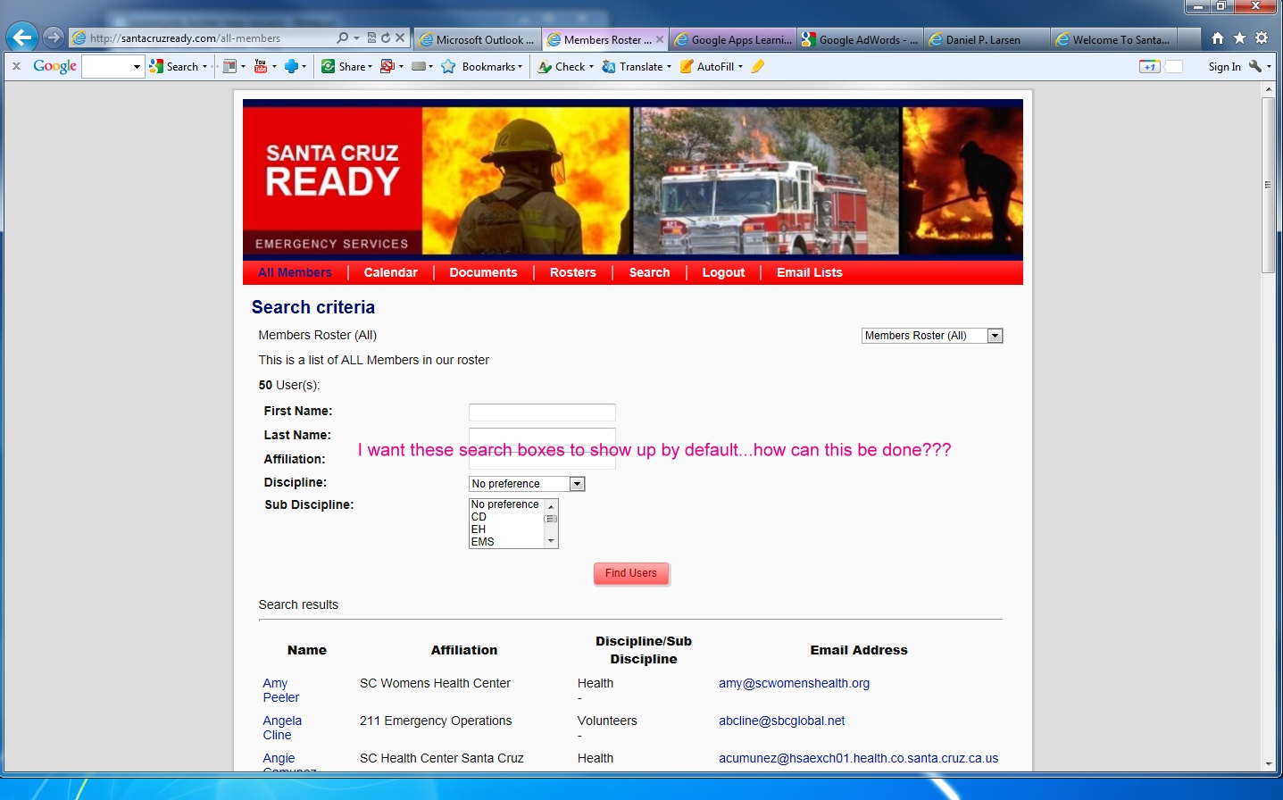Open the Bookmarks dropdown arrow
The height and width of the screenshot is (800, 1283).
[x=521, y=66]
